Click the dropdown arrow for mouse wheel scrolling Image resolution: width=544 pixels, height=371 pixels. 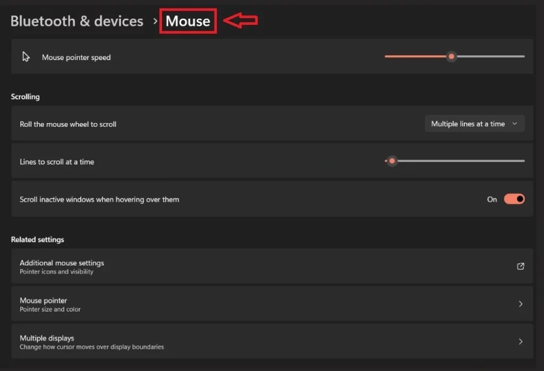514,123
